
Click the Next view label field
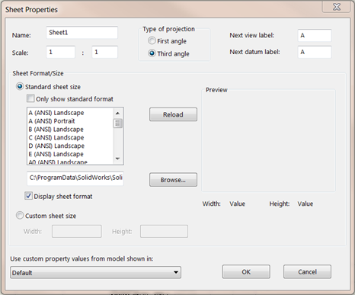coord(315,35)
